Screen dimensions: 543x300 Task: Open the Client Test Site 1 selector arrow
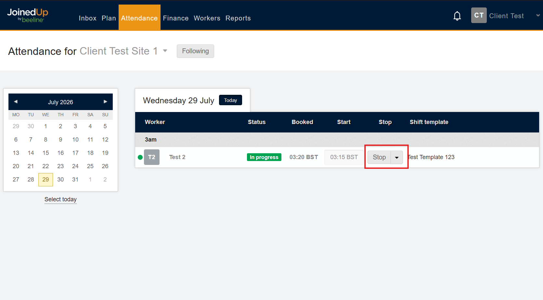pos(165,51)
